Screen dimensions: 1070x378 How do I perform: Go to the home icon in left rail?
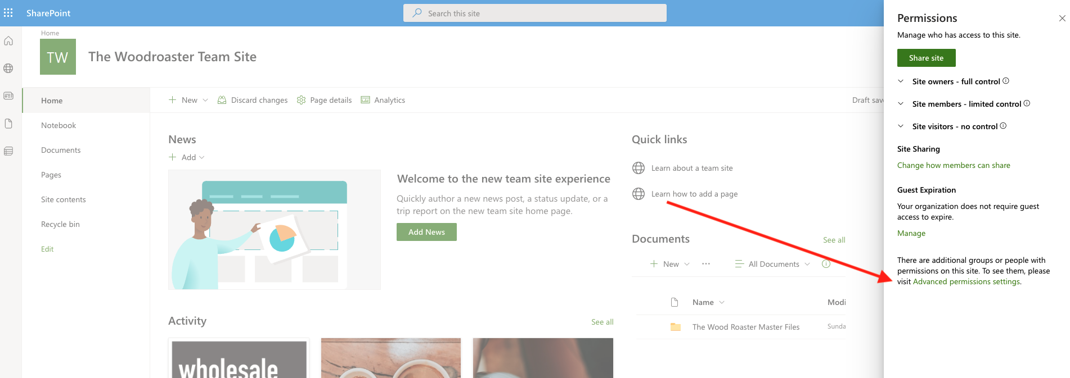point(8,41)
